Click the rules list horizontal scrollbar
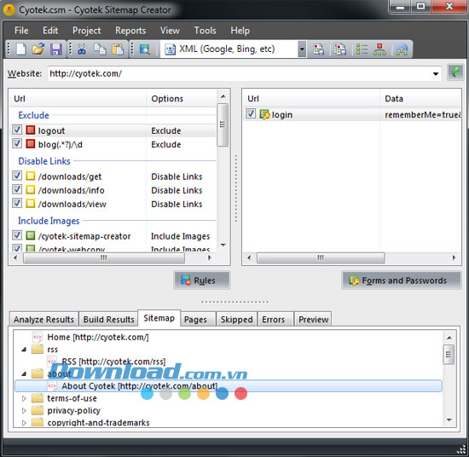Viewport: 469px width, 457px height. tap(103, 257)
